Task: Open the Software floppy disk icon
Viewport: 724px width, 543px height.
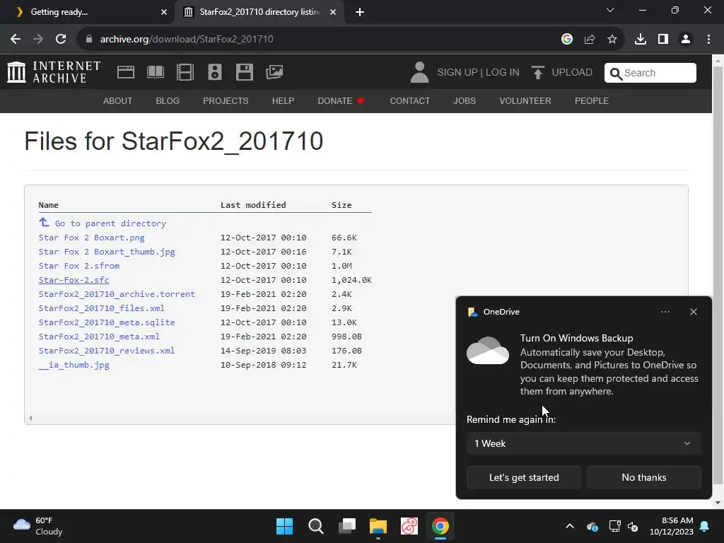Action: 244,73
